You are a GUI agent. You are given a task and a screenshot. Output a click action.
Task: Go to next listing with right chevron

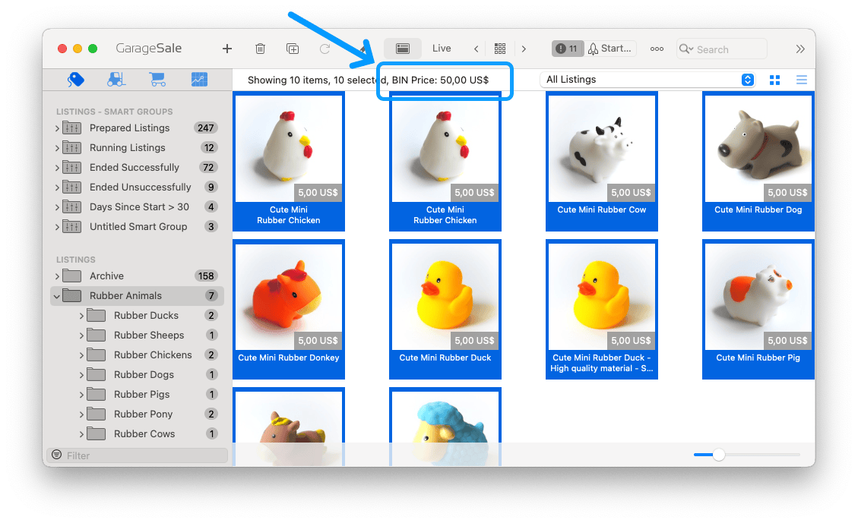[x=524, y=49]
